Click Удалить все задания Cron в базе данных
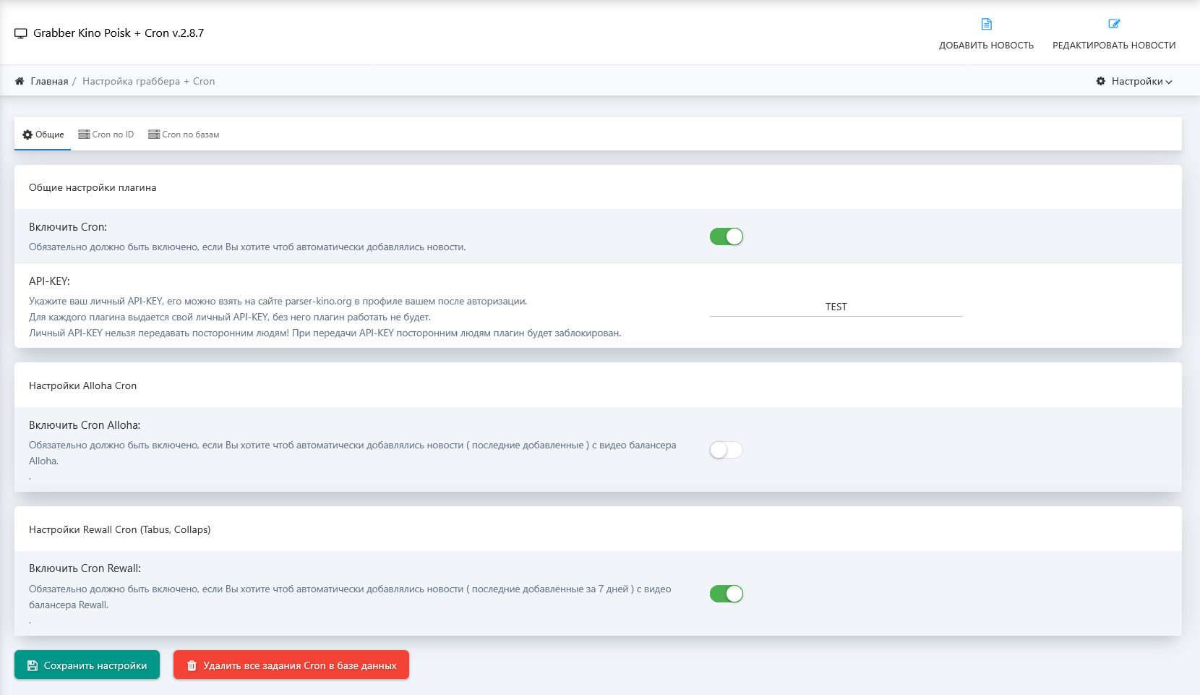The width and height of the screenshot is (1200, 695). coord(291,665)
